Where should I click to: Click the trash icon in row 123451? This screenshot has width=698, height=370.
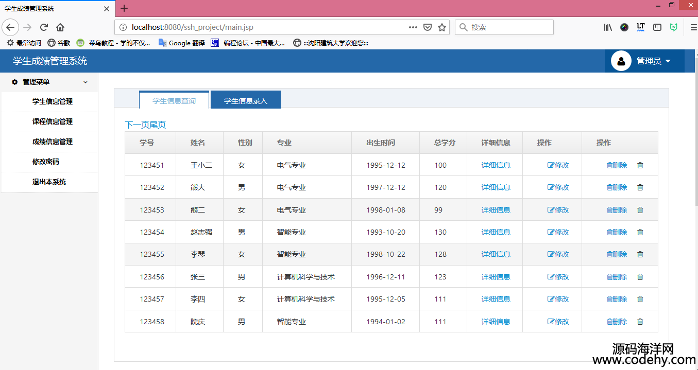pos(640,165)
